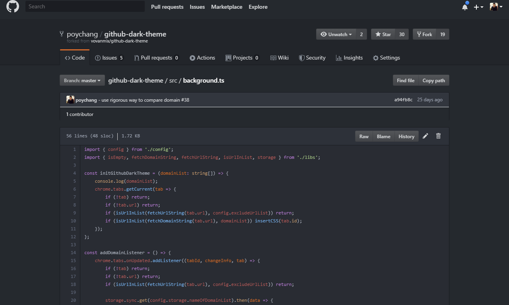The image size is (509, 305).
Task: Click the 25 days ago timestamp
Action: point(429,100)
